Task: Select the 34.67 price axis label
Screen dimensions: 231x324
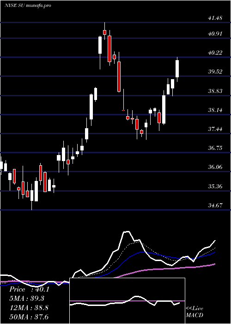Action: tap(215, 206)
